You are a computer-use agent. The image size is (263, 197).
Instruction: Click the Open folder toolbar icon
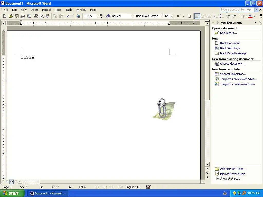(x=11, y=16)
